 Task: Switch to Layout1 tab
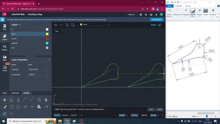65,115
